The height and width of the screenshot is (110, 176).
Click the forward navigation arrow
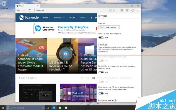pyautogui.click(x=24, y=11)
